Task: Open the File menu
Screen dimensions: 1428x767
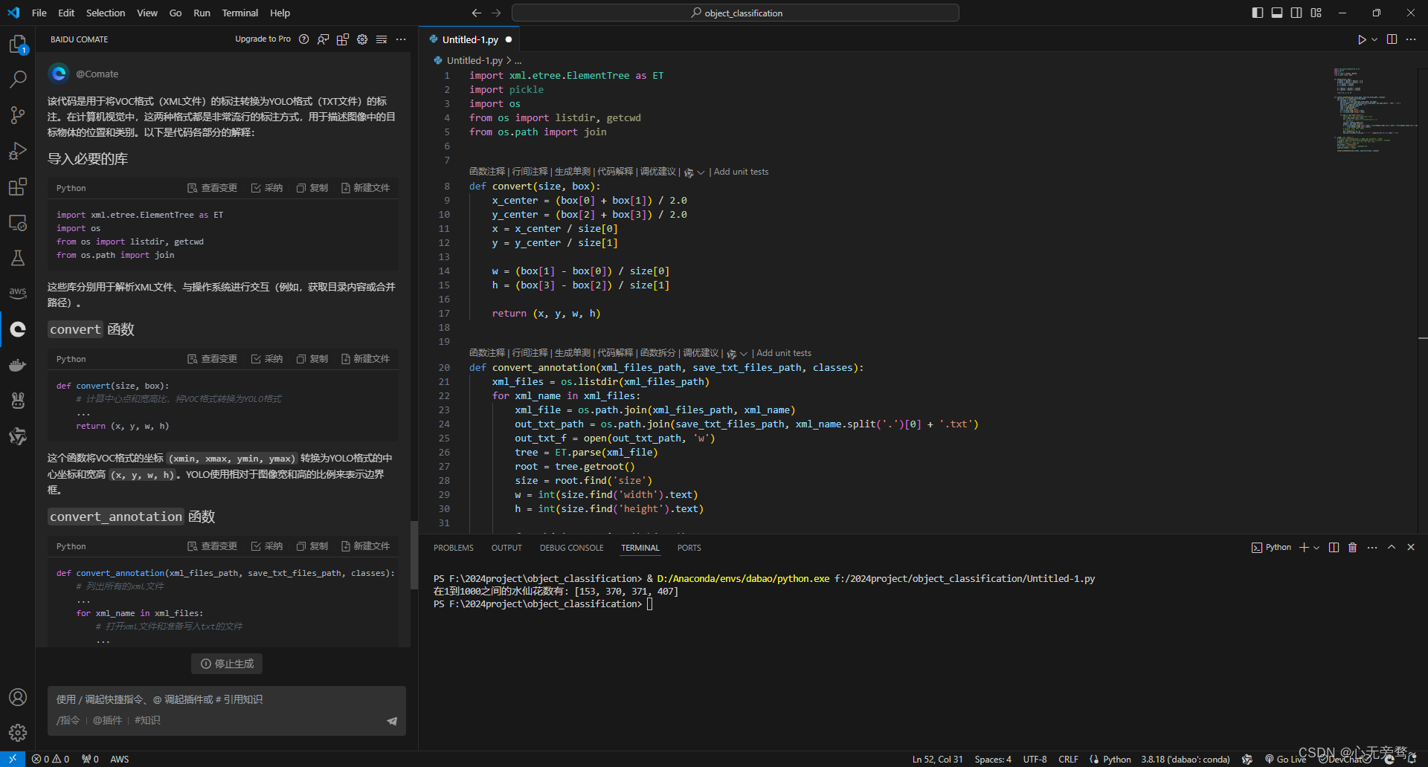Action: point(39,13)
